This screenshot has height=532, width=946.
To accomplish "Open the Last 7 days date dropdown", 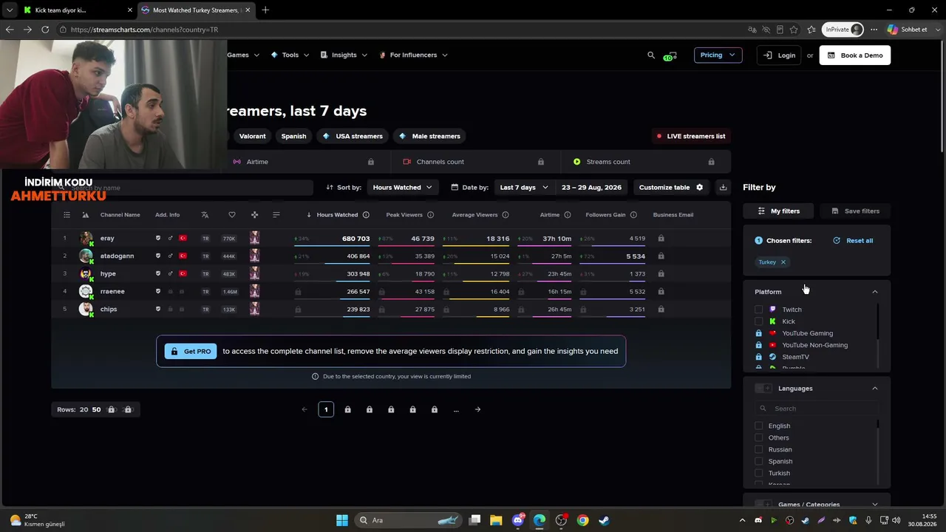I will click(524, 188).
